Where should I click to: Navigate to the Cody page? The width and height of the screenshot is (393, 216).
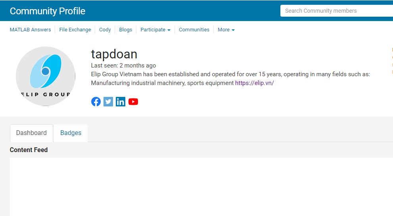[105, 30]
